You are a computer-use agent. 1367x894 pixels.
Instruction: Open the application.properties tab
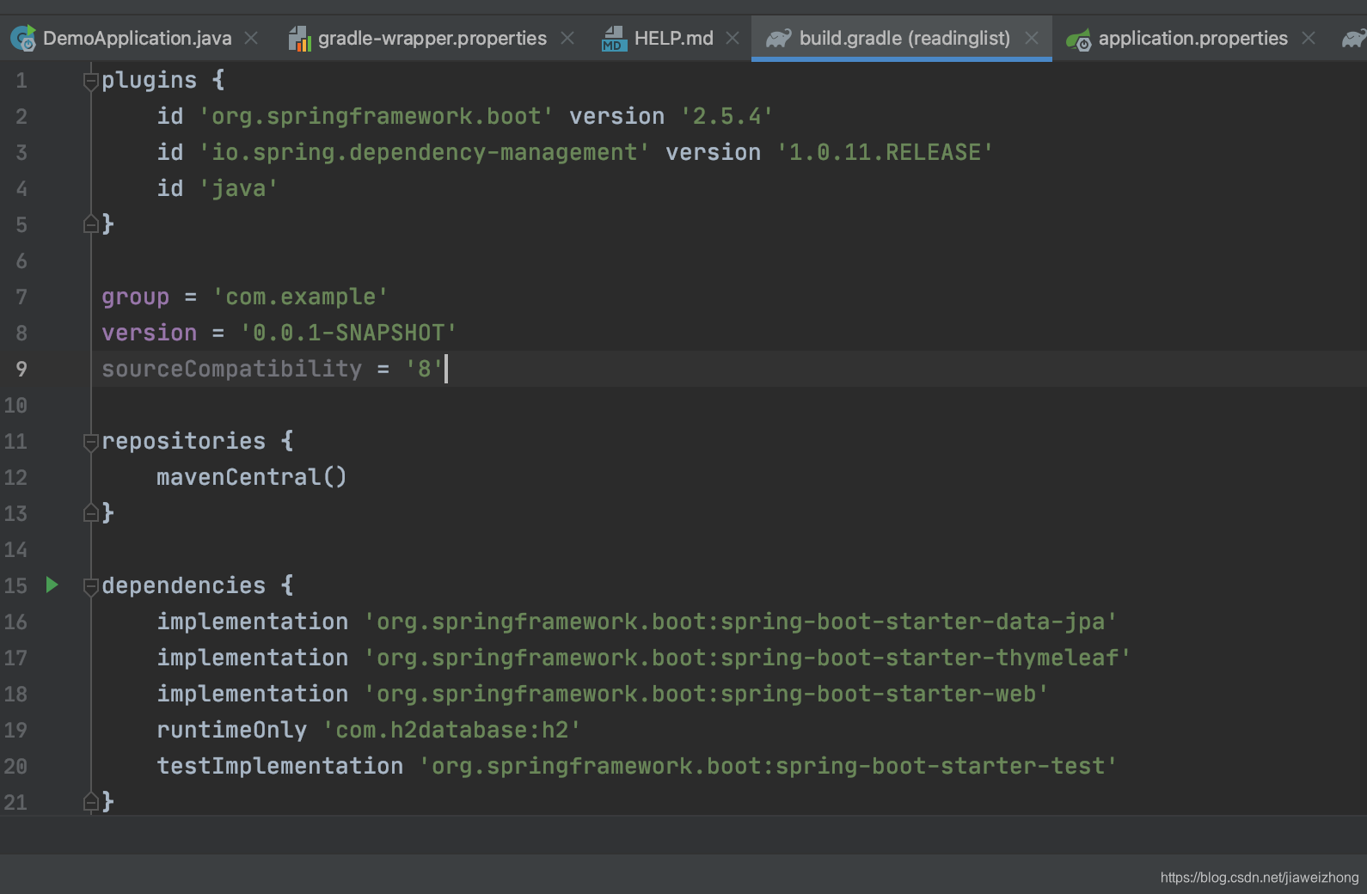pyautogui.click(x=1192, y=39)
